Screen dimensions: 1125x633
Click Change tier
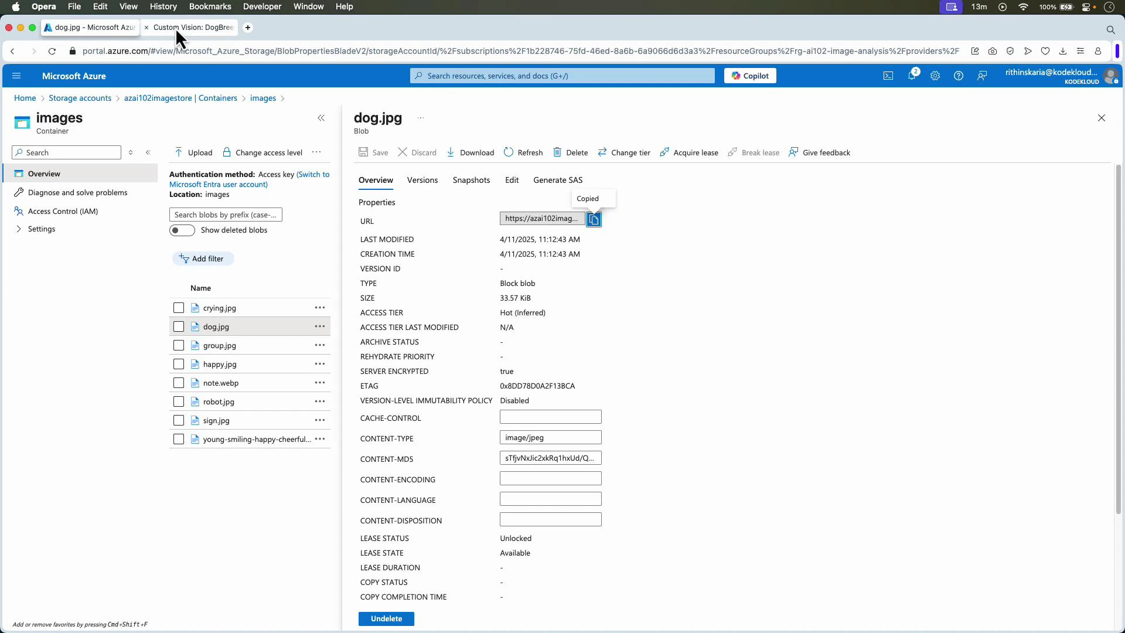tap(624, 152)
